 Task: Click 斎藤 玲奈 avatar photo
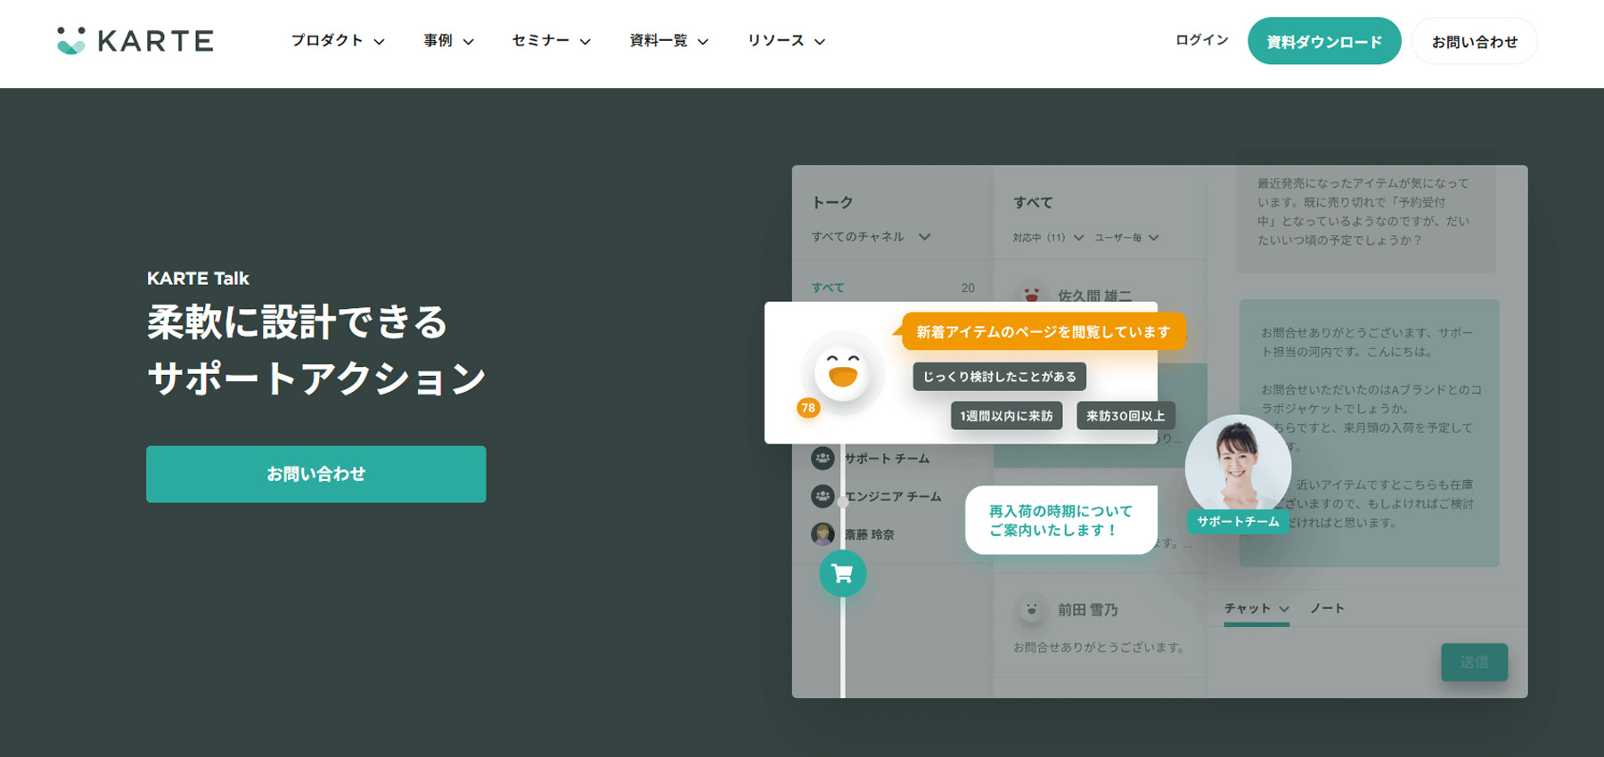click(x=822, y=533)
